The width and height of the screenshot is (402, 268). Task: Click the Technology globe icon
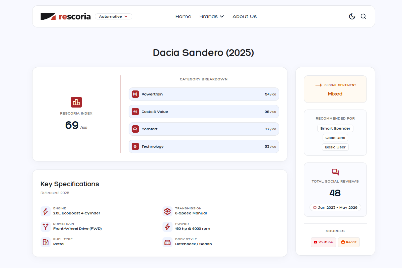pyautogui.click(x=135, y=146)
